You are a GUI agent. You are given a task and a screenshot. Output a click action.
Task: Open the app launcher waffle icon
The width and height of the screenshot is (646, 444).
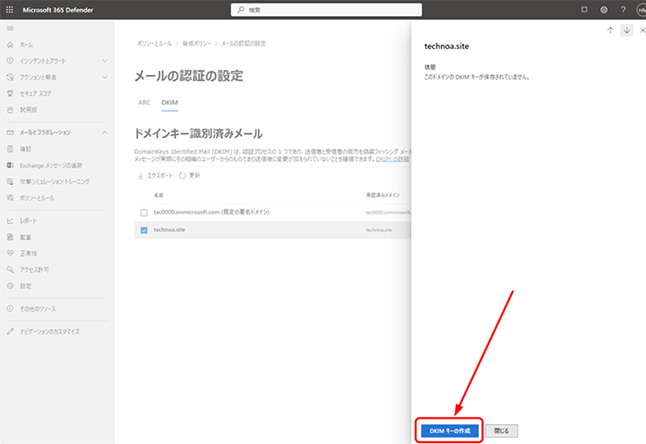[9, 9]
